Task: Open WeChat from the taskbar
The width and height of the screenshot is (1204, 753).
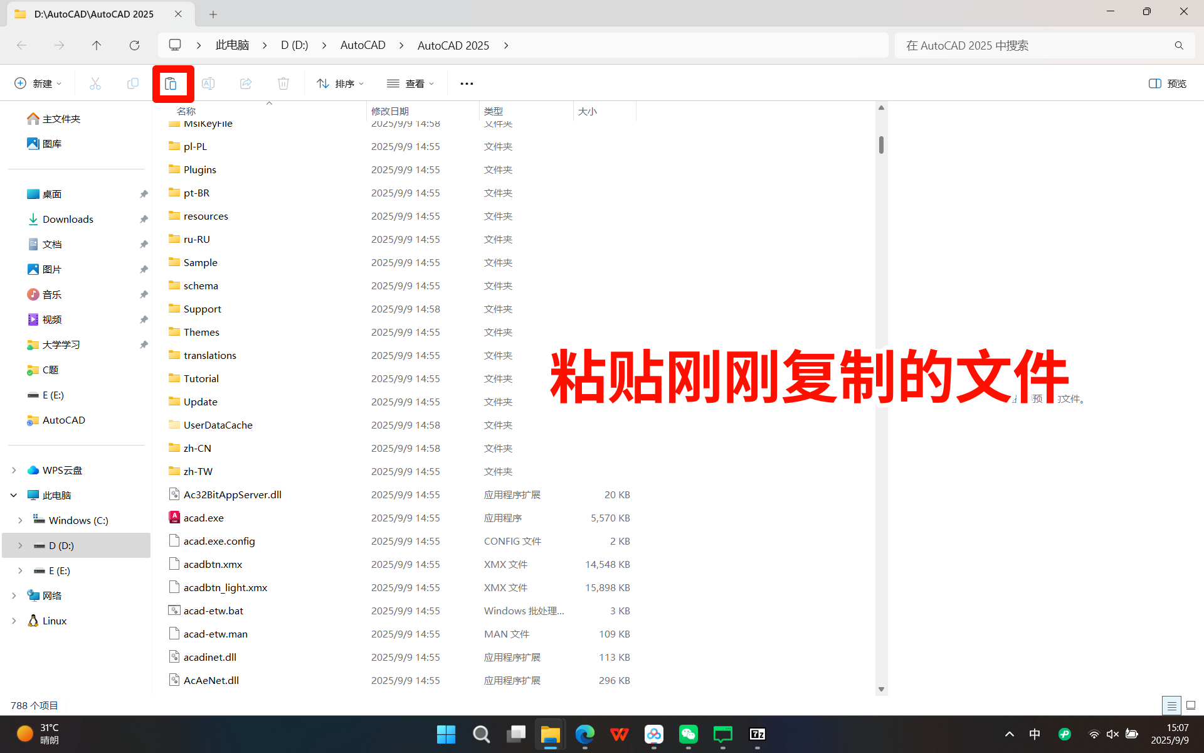Action: [688, 734]
